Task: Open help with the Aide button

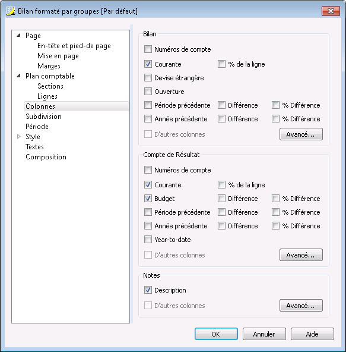Action: [x=312, y=334]
